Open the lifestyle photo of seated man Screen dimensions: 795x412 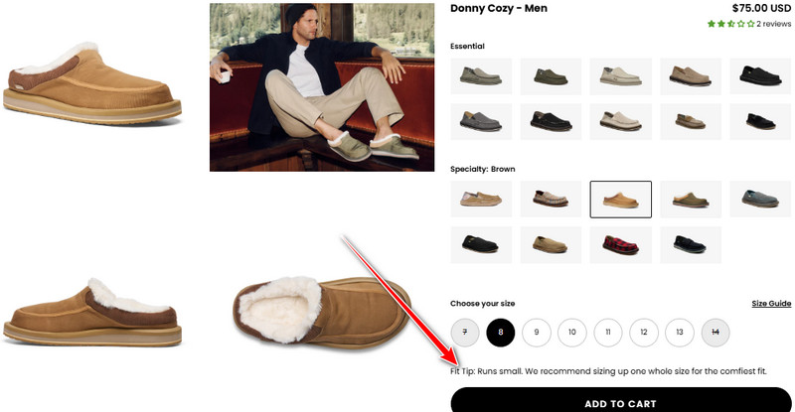pos(322,87)
